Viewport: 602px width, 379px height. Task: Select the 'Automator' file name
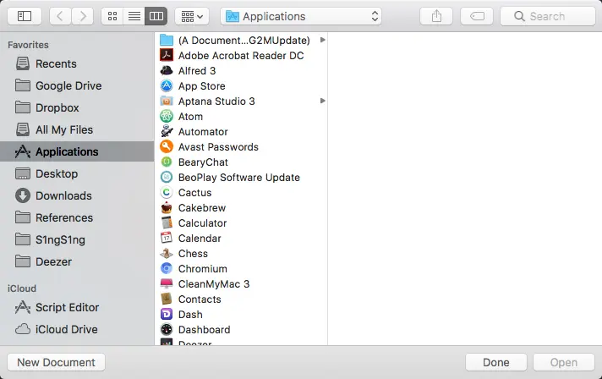pyautogui.click(x=203, y=132)
